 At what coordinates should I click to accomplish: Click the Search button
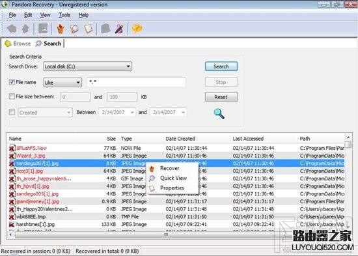click(221, 66)
